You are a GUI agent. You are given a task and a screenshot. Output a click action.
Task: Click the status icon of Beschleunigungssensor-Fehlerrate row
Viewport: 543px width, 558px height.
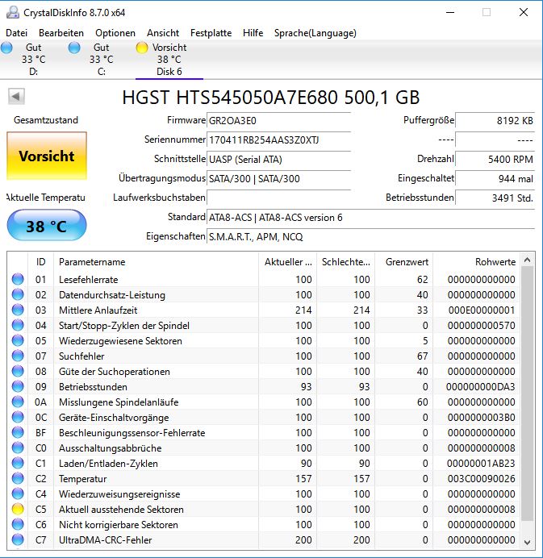click(x=18, y=432)
